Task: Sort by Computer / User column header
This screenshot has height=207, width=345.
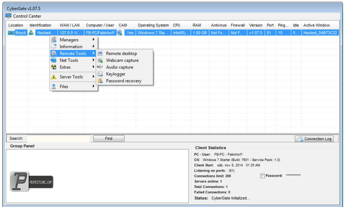Action: tap(100, 25)
